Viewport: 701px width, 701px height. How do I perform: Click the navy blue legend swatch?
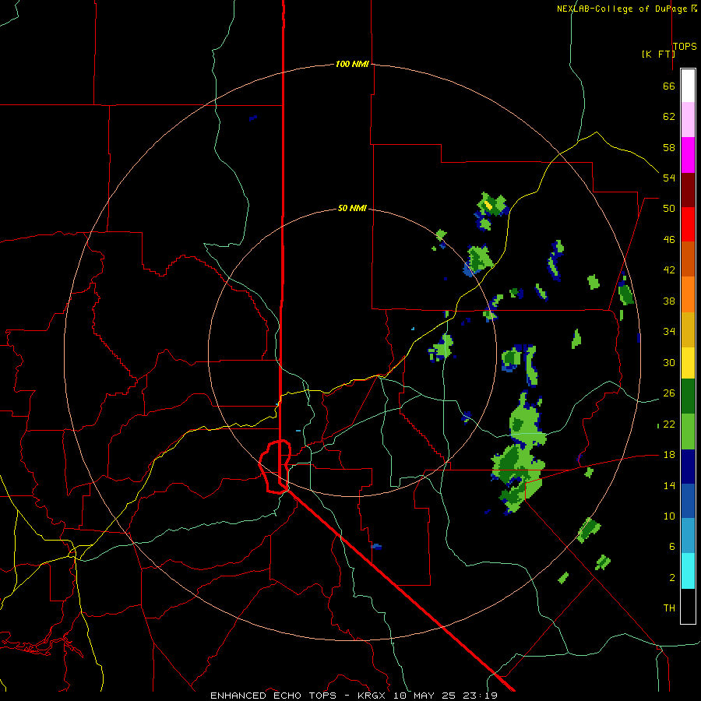click(688, 467)
